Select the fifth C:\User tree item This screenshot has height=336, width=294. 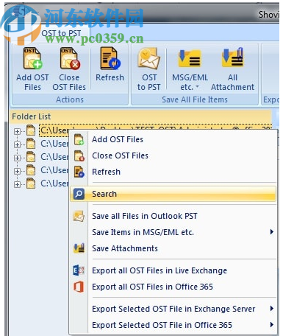pos(54,183)
